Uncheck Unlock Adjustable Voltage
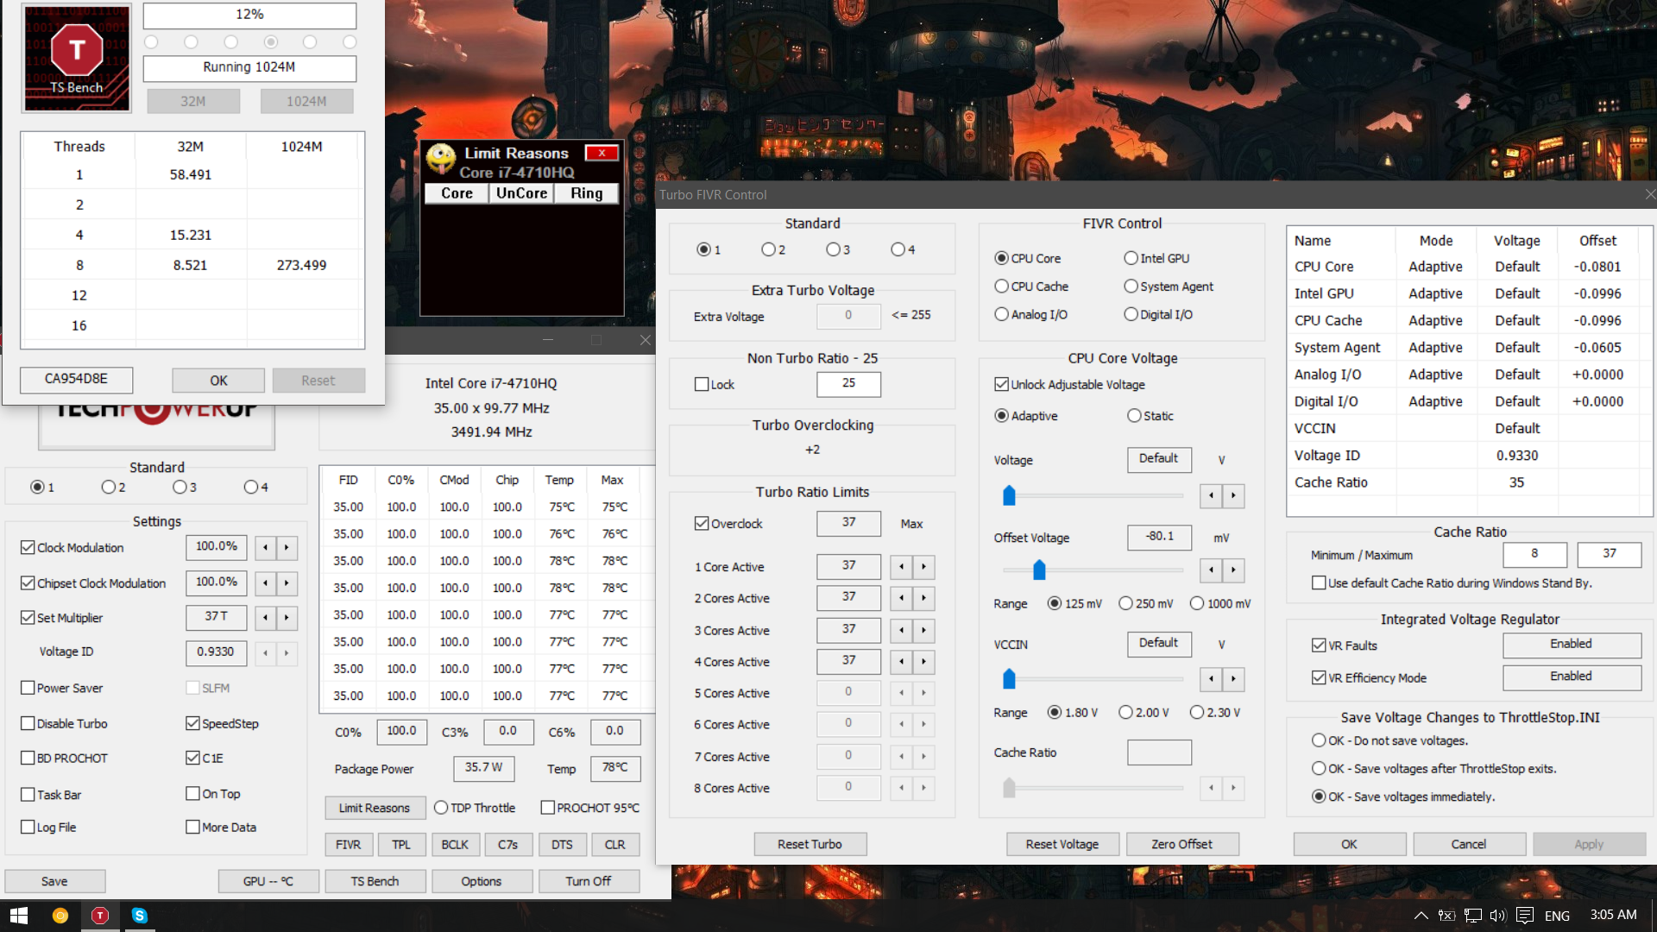1657x932 pixels. pyautogui.click(x=1001, y=384)
